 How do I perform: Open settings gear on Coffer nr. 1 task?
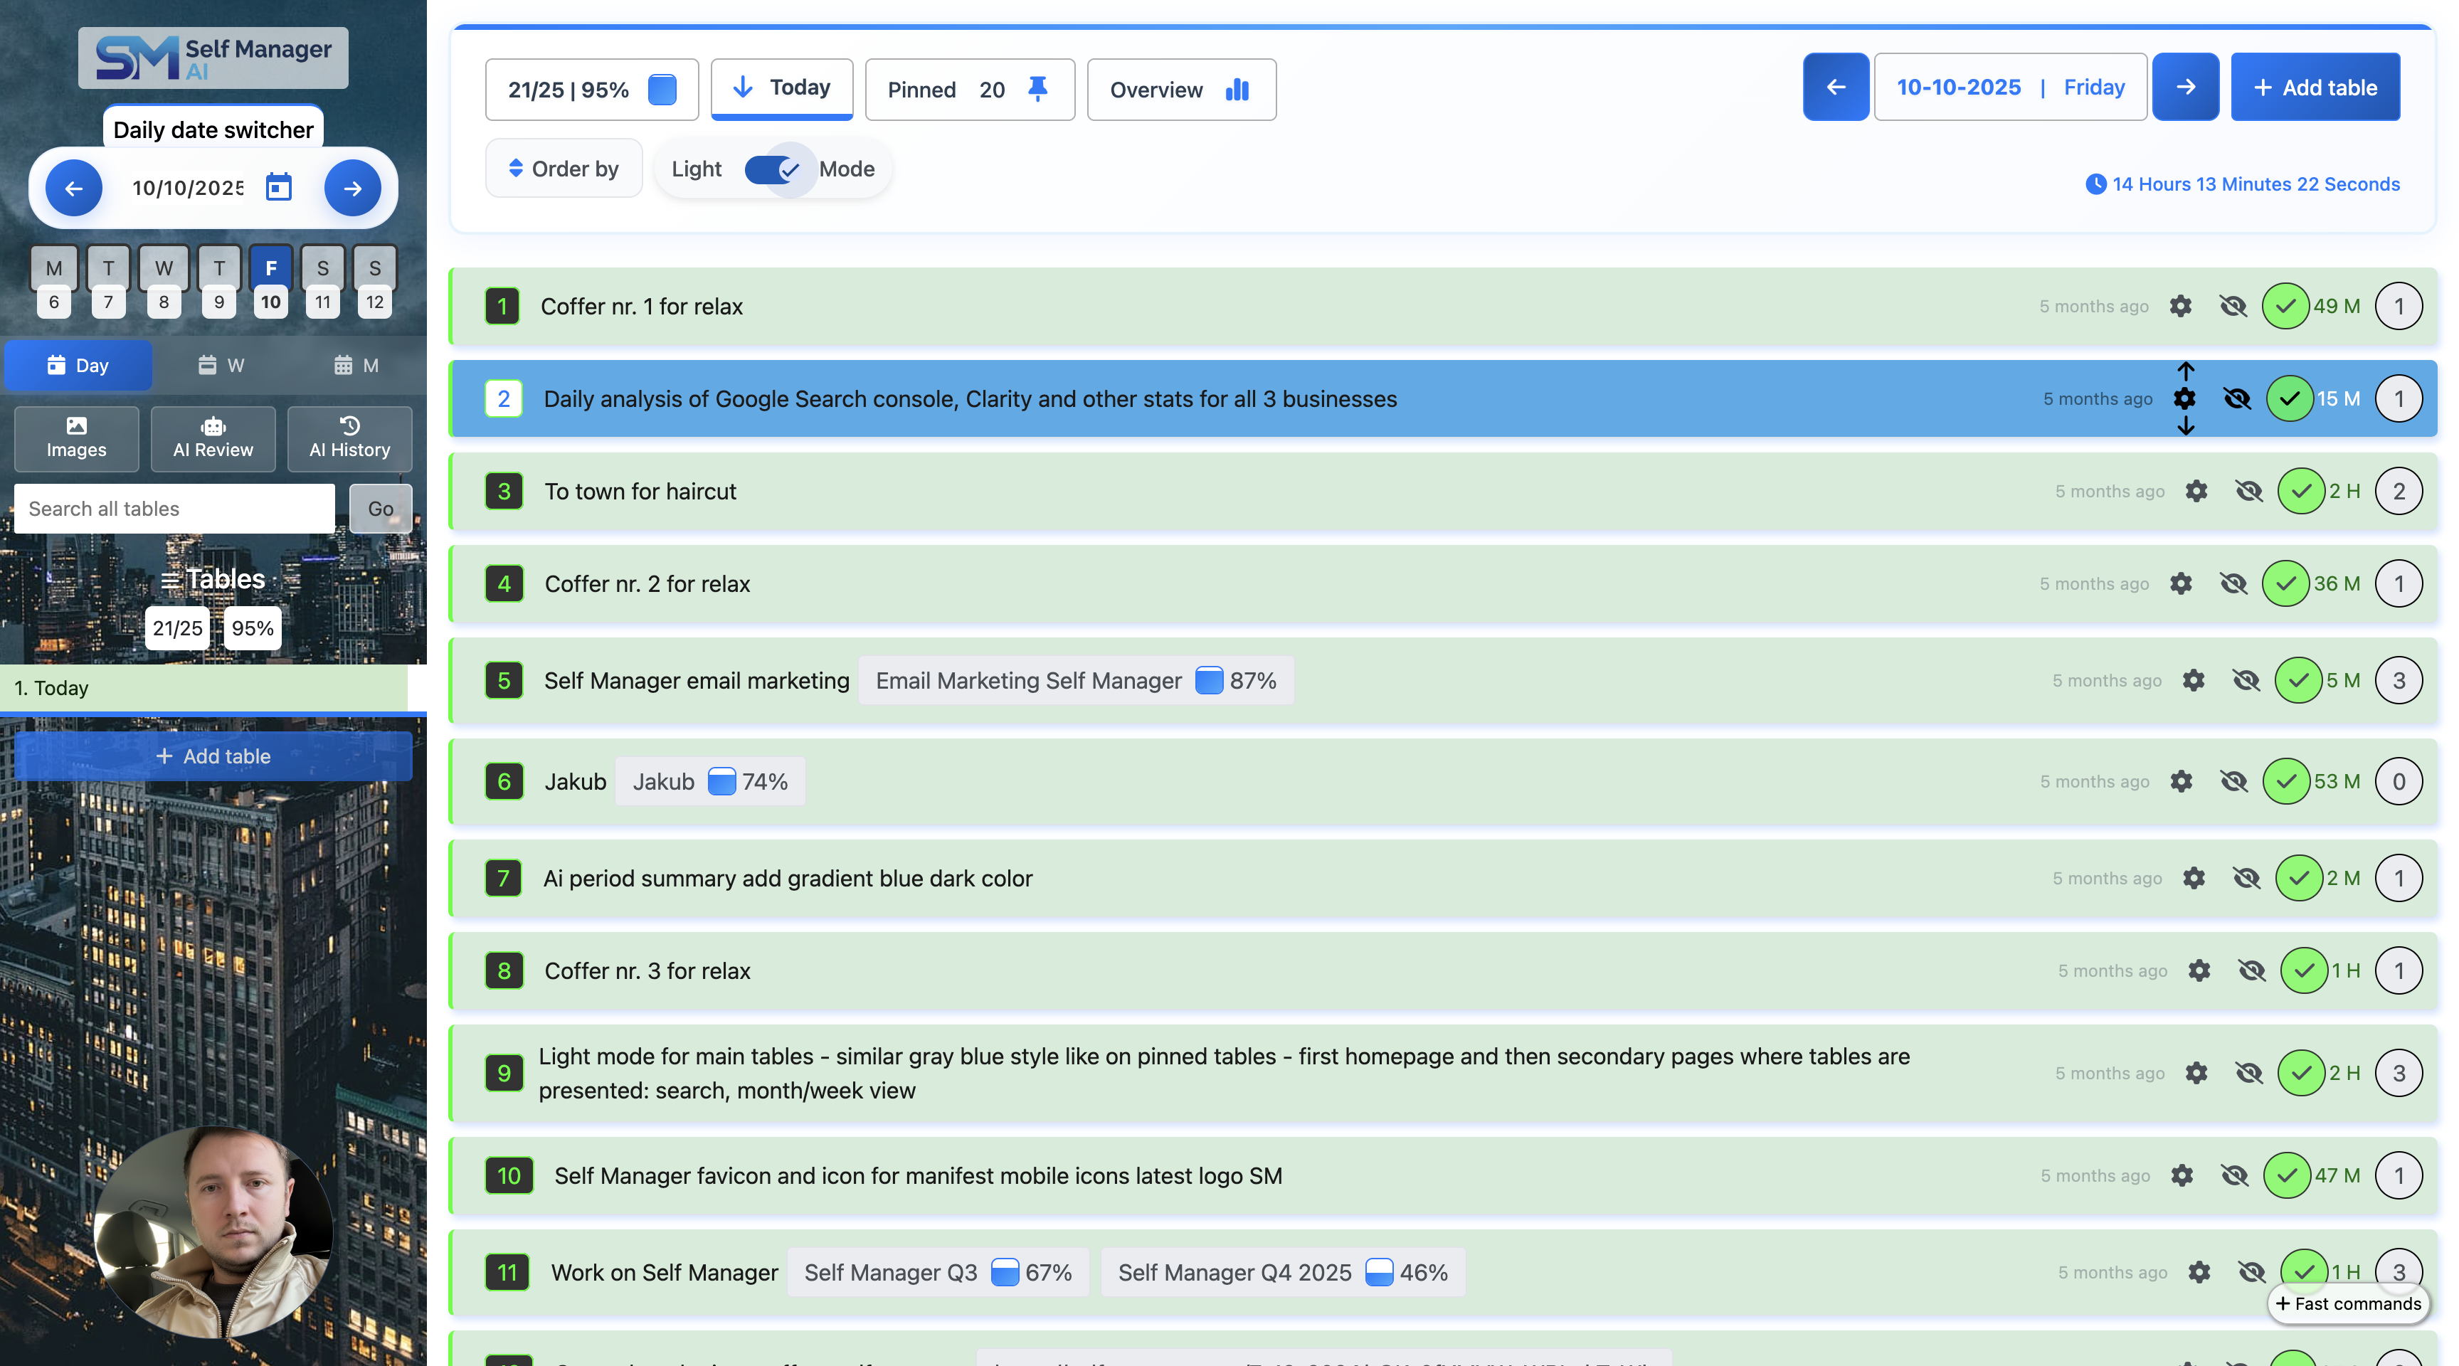coord(2182,307)
